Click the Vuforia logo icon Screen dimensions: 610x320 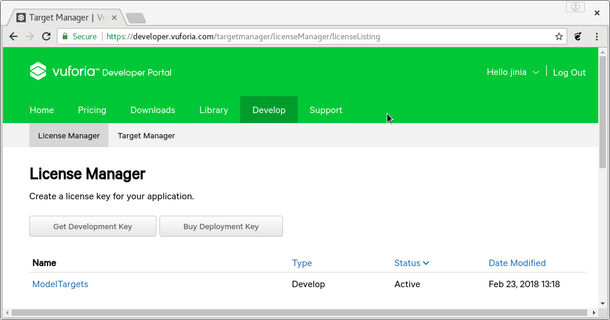pos(38,72)
